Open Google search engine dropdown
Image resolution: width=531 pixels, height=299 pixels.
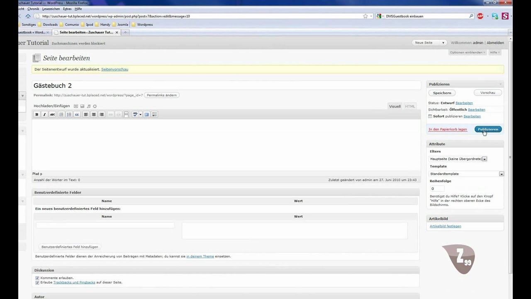pos(380,16)
